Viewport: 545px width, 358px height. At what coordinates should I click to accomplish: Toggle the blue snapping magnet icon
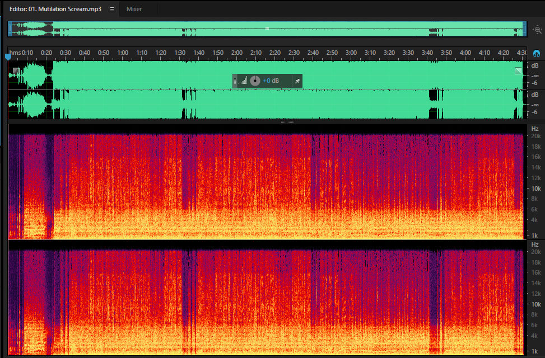(x=536, y=53)
